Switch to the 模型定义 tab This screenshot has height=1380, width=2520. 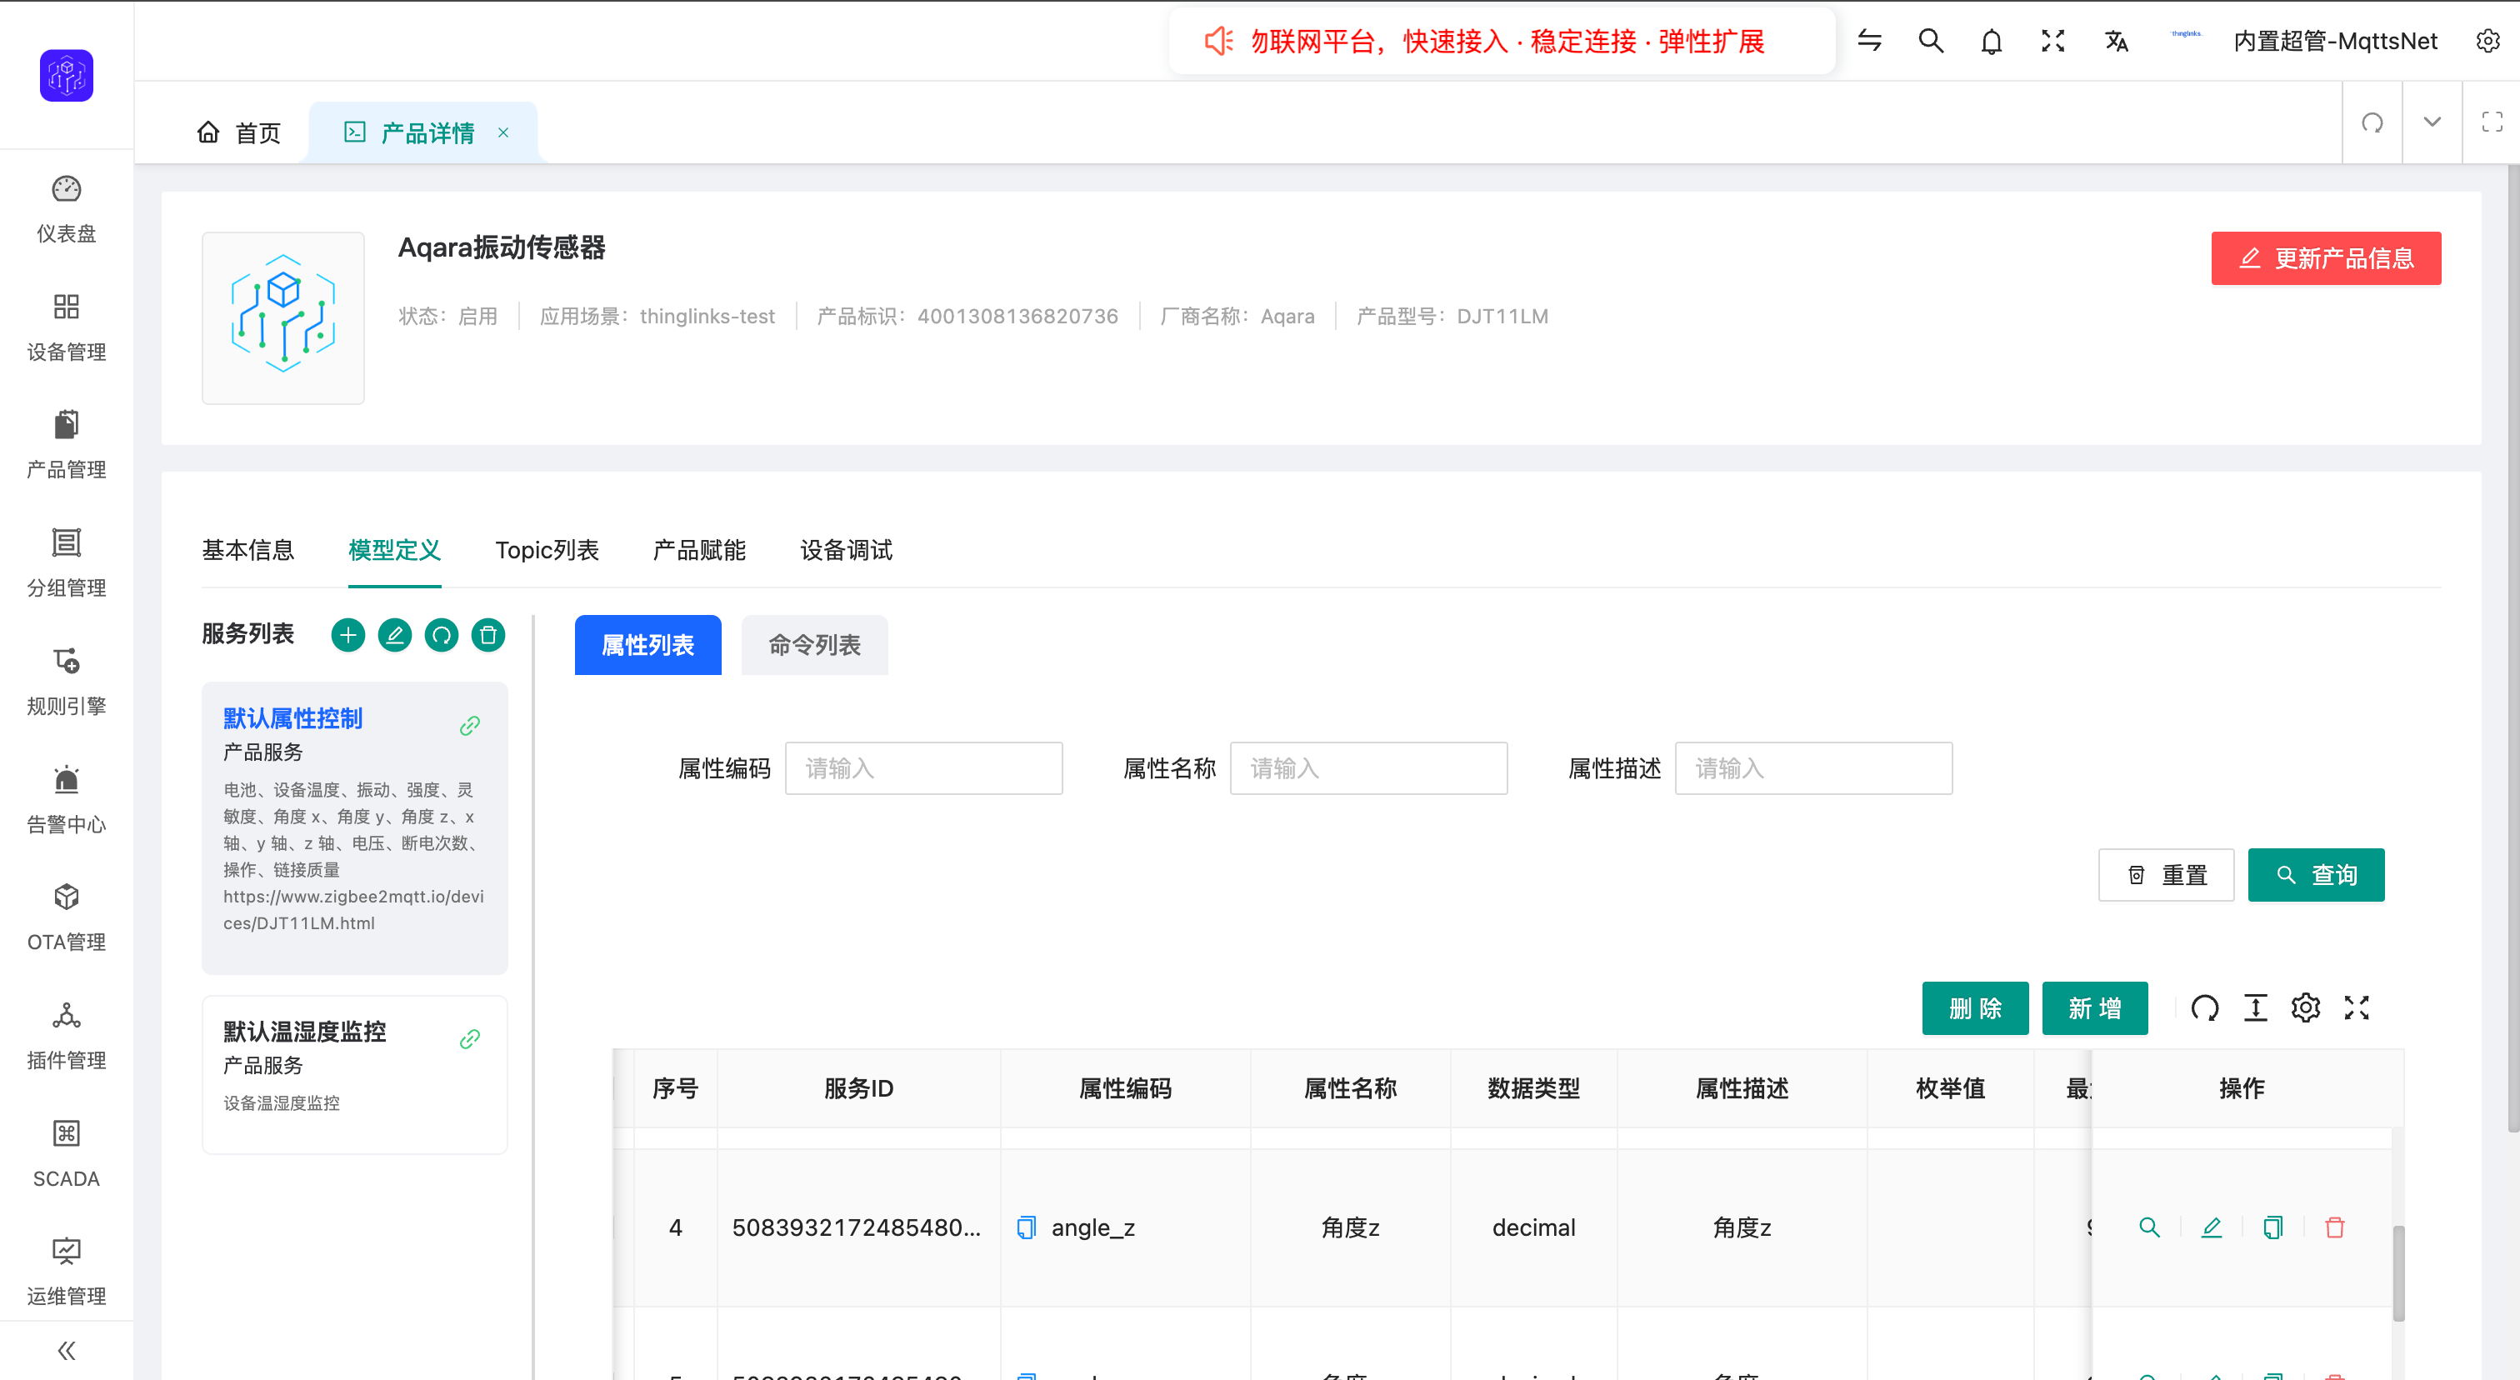[394, 551]
